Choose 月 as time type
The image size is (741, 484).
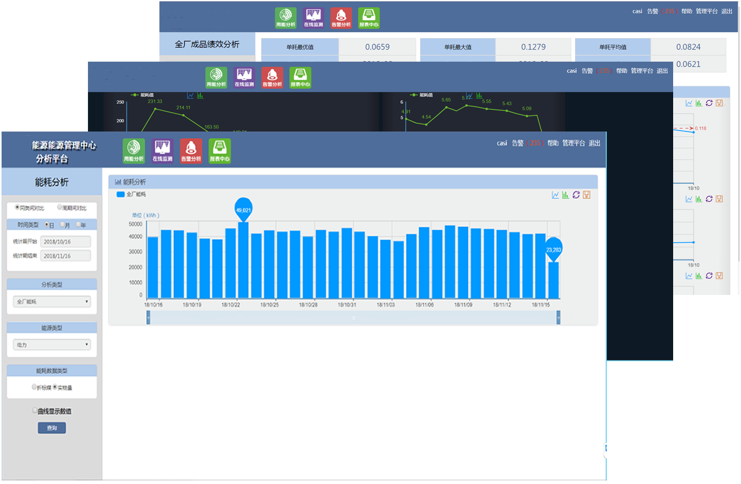tap(63, 225)
